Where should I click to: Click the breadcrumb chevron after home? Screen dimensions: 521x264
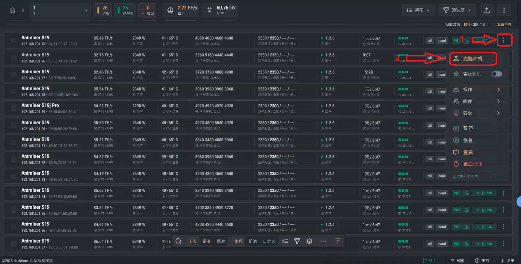click(22, 10)
